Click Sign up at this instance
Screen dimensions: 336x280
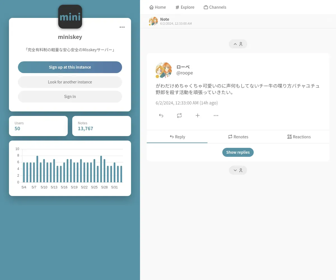pyautogui.click(x=70, y=67)
